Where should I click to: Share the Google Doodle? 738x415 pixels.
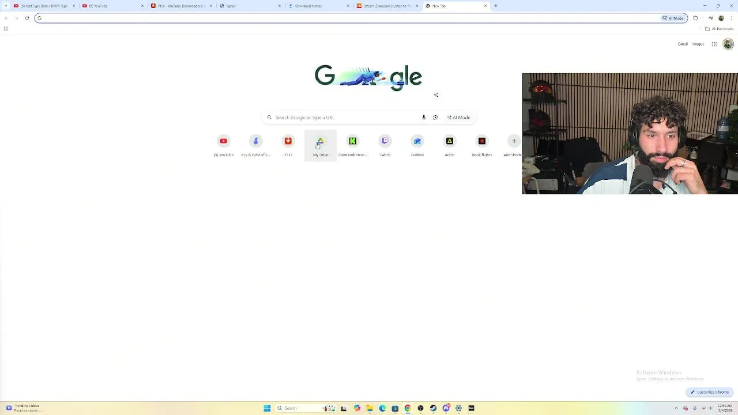[436, 95]
